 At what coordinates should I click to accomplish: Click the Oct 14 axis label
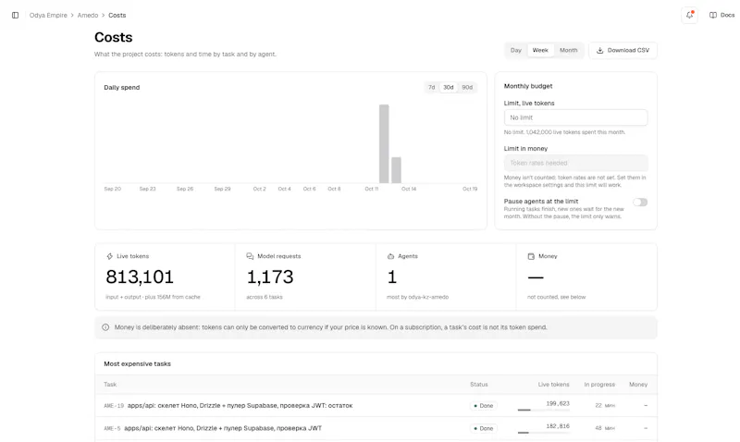[x=409, y=189]
